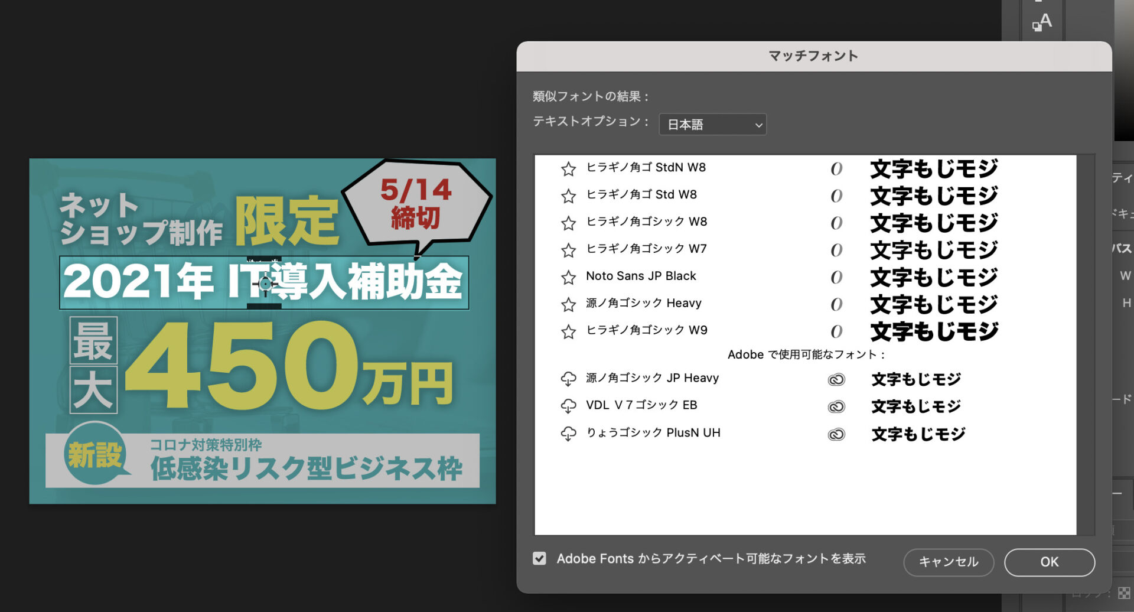Click OpenType icon beside Noto Sans JP Black

(x=836, y=277)
